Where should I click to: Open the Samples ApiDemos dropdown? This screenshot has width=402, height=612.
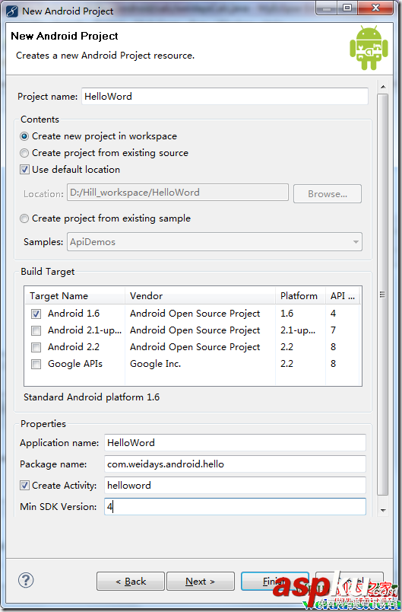coord(214,242)
